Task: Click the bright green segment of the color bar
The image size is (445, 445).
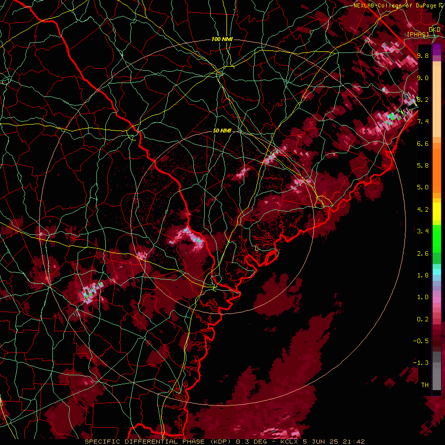Action: (x=437, y=238)
